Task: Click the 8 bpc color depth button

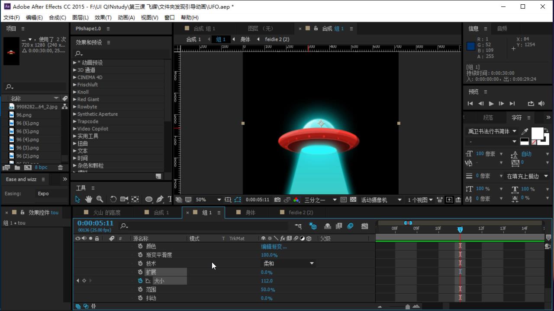Action: [x=41, y=168]
